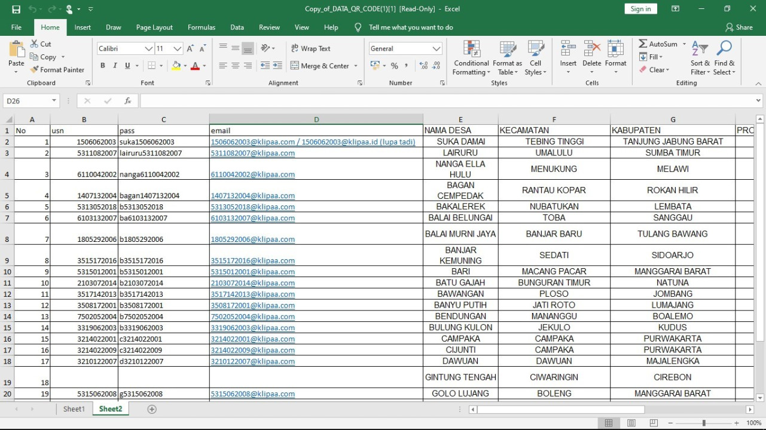Click the AutoSum sigma icon
The width and height of the screenshot is (766, 430).
point(643,44)
